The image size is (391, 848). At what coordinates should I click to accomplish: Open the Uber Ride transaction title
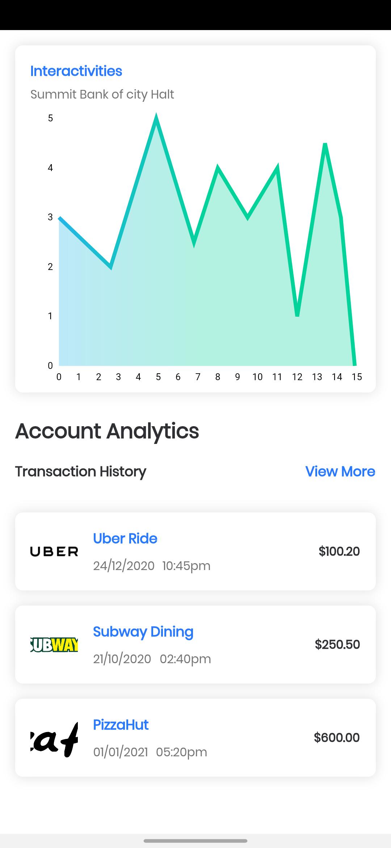125,539
